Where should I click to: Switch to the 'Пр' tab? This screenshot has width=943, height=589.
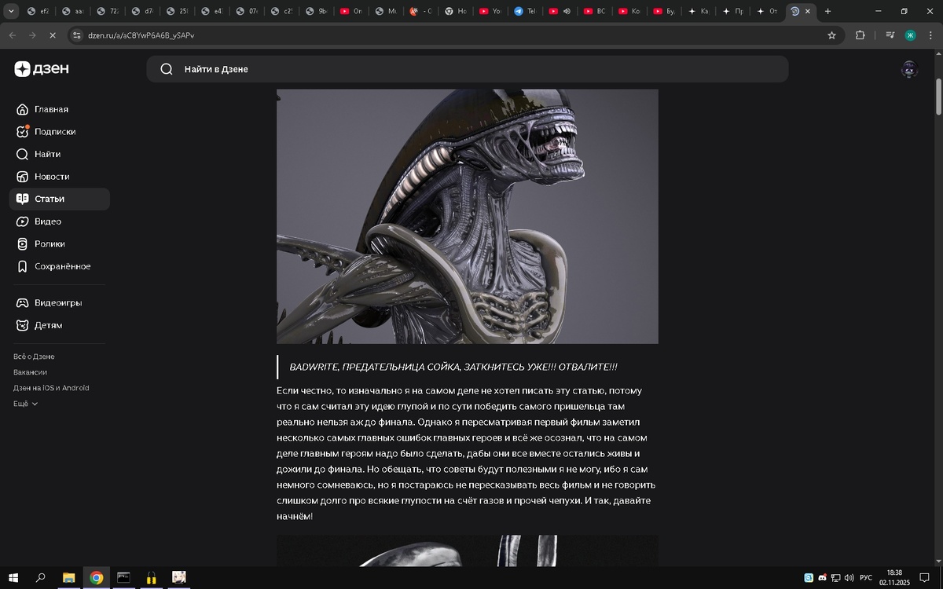click(x=734, y=11)
